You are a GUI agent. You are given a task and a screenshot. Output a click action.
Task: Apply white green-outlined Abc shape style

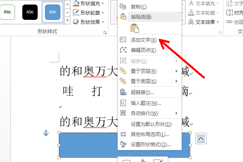click(x=7, y=12)
